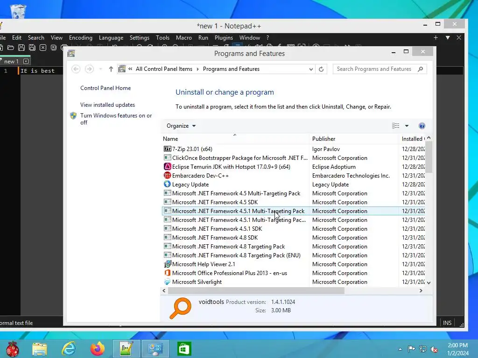
Task: Click the Action Center flag tray icon
Action: pos(411,349)
